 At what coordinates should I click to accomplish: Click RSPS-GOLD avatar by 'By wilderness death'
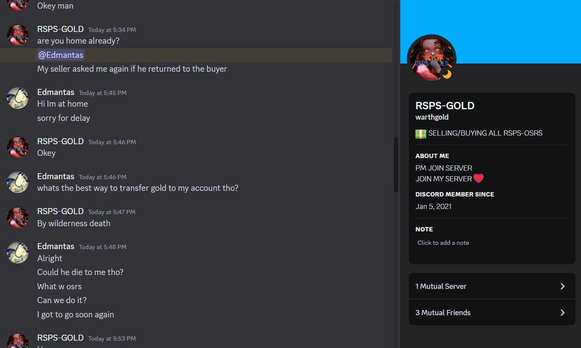pyautogui.click(x=18, y=217)
